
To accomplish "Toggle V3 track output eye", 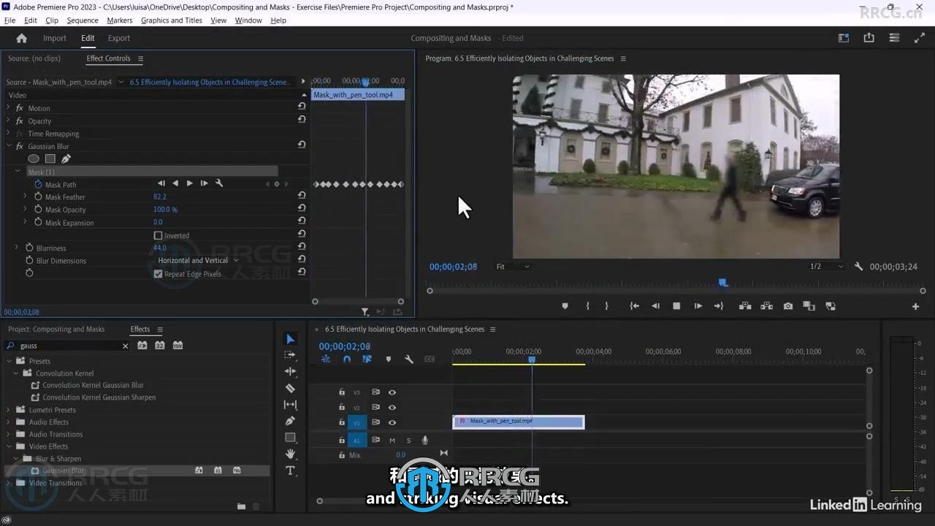I will tap(392, 392).
